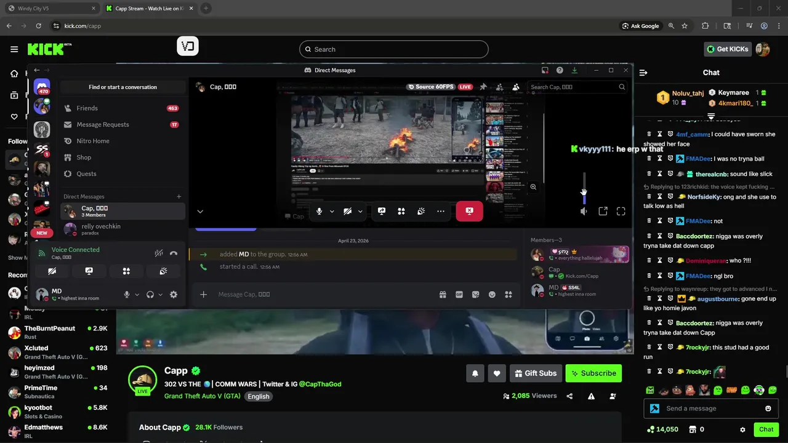
Task: Open the Discord emoji picker
Action: point(492,295)
